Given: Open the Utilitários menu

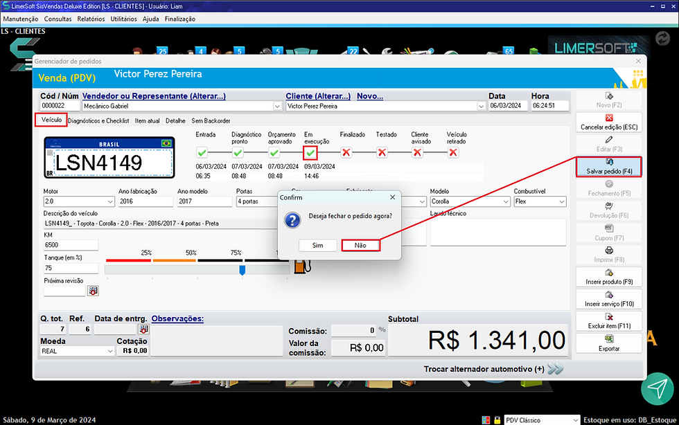Looking at the screenshot, I should 123,19.
